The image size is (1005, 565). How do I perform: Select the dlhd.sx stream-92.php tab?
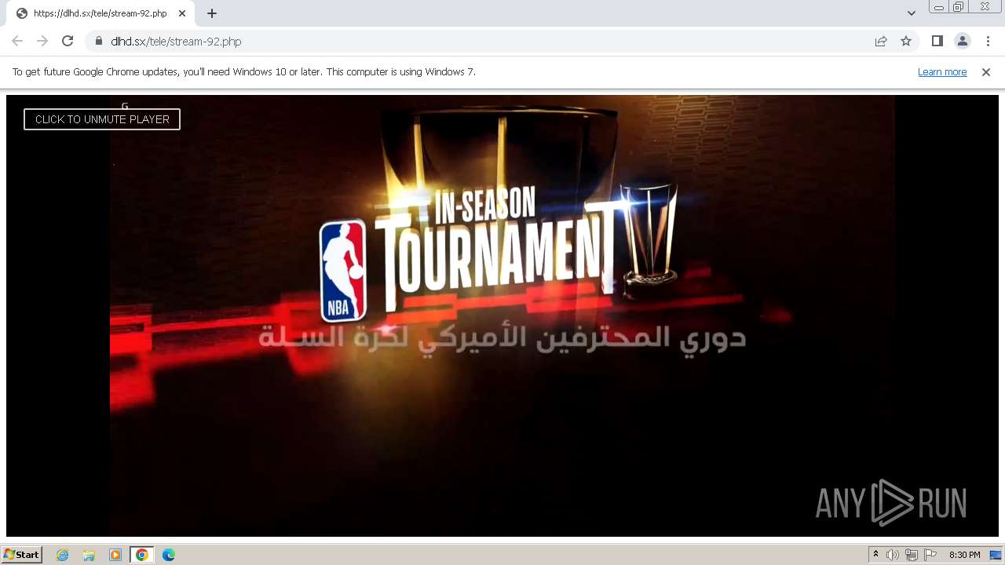100,13
